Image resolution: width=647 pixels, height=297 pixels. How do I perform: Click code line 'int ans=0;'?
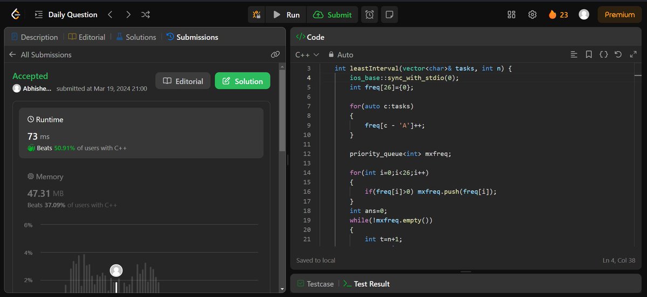pos(368,211)
